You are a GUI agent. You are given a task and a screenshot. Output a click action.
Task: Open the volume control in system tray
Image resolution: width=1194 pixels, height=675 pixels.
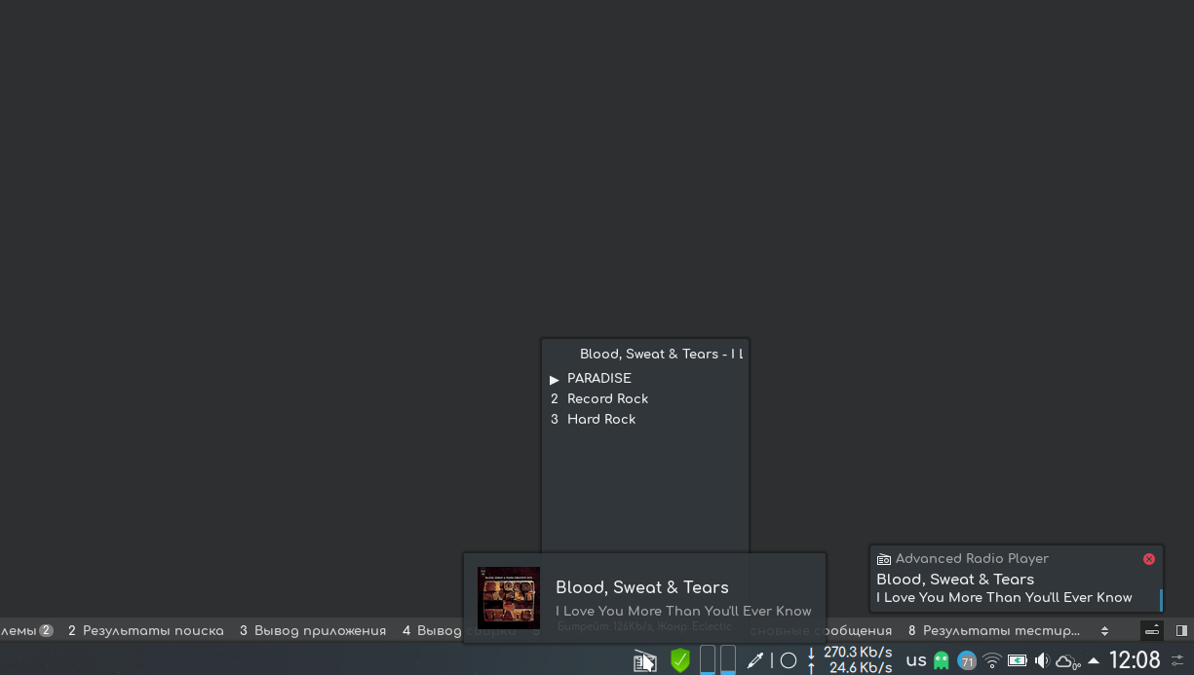[1041, 660]
